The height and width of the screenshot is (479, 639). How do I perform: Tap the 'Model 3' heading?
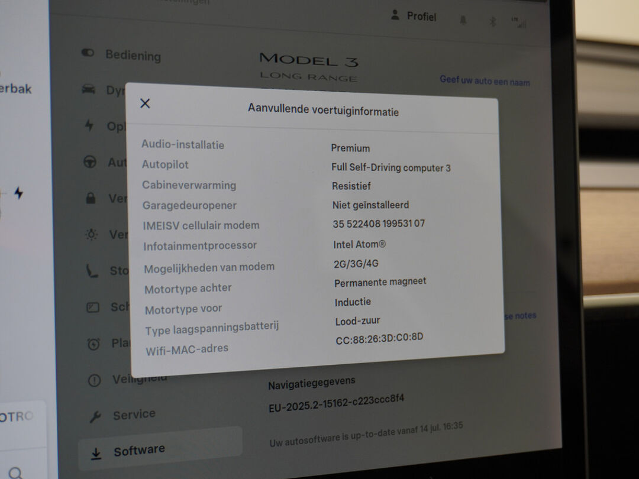[309, 60]
